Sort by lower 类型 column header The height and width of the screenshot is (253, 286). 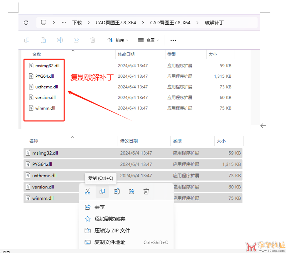tap(177, 141)
